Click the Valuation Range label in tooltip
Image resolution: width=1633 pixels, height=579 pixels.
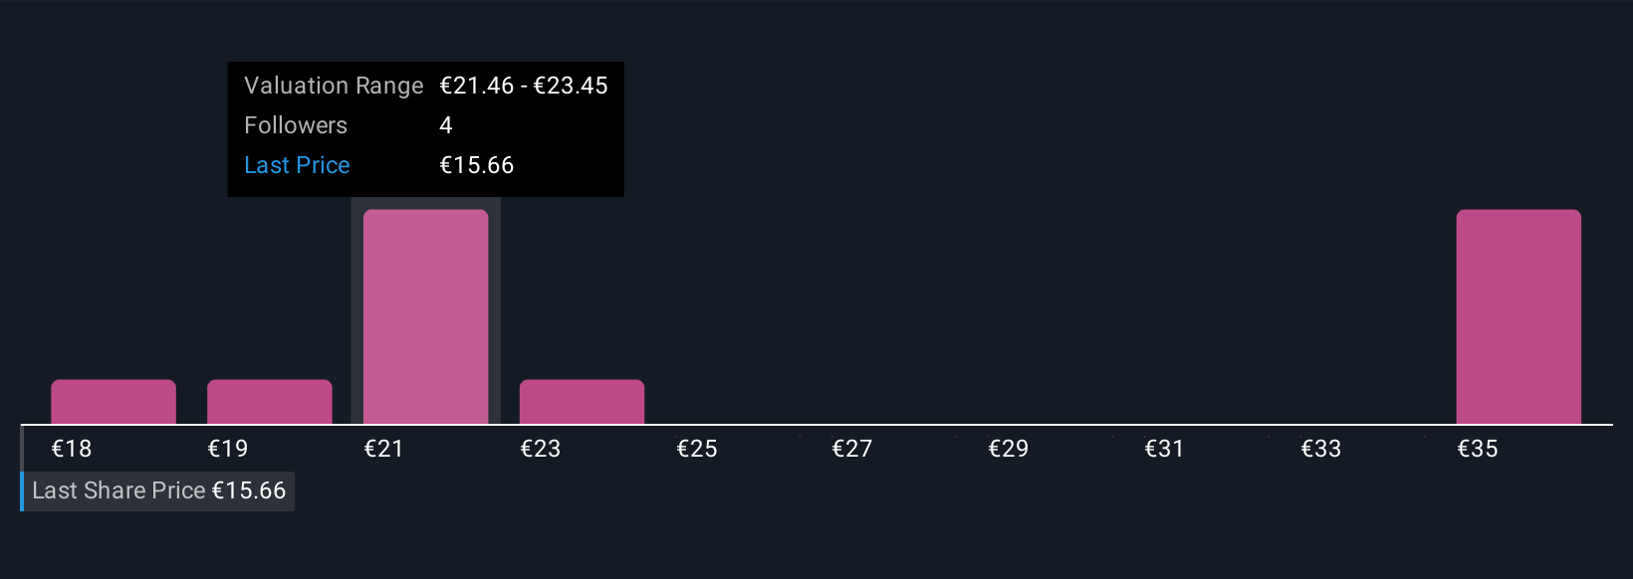click(334, 86)
